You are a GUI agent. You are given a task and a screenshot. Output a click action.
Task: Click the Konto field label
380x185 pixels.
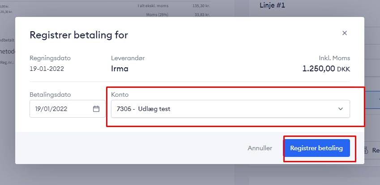(x=120, y=95)
